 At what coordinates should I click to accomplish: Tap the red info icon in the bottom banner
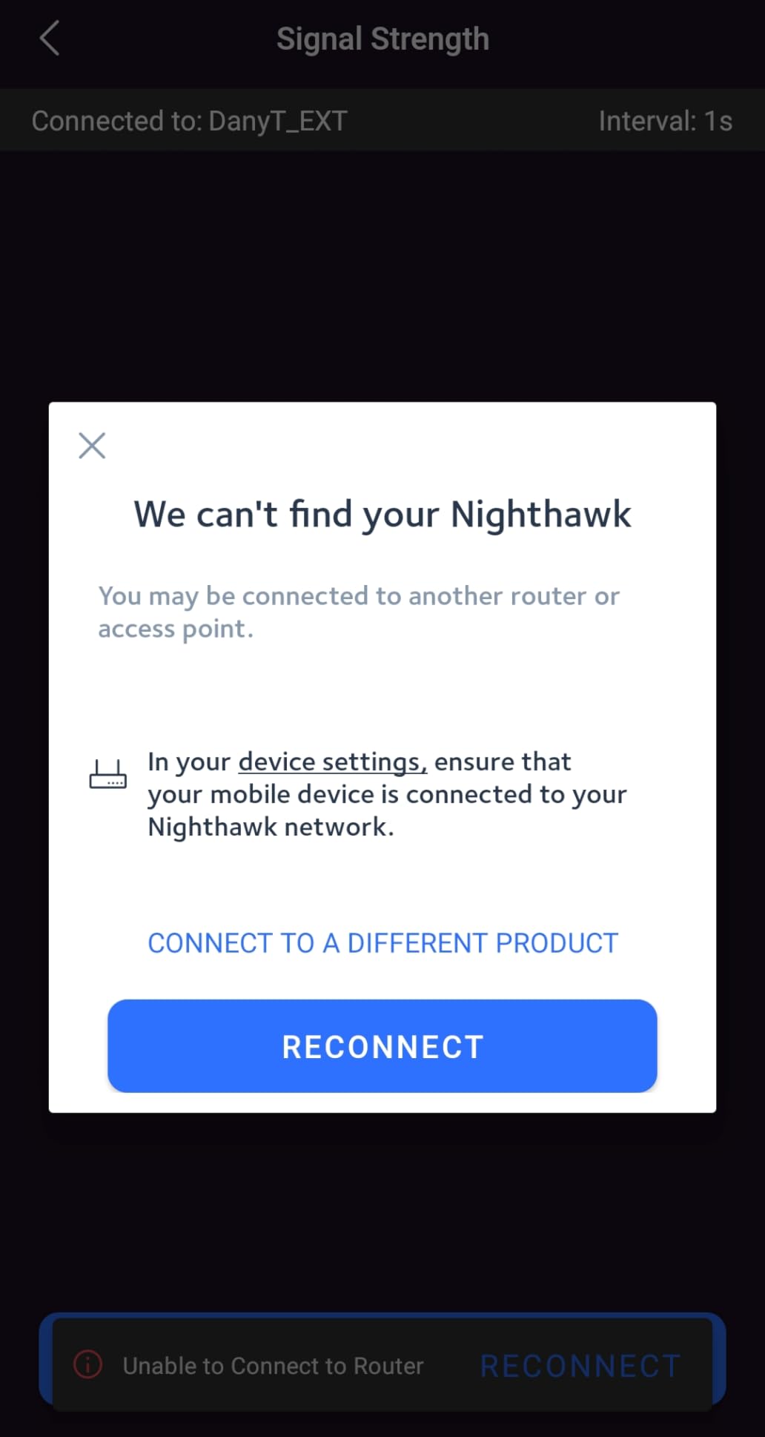click(x=88, y=1364)
